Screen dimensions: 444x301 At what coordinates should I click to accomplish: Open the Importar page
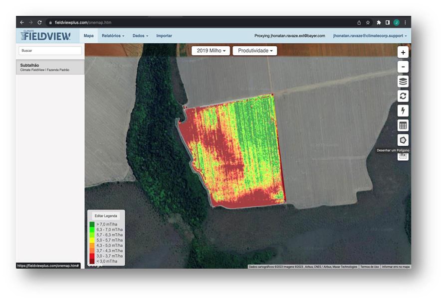[x=164, y=36]
